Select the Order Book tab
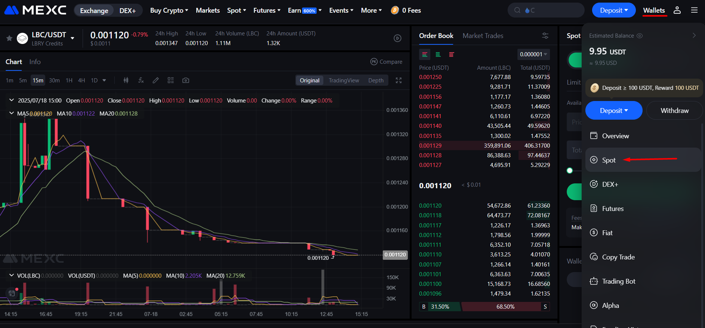The width and height of the screenshot is (705, 328). point(436,36)
